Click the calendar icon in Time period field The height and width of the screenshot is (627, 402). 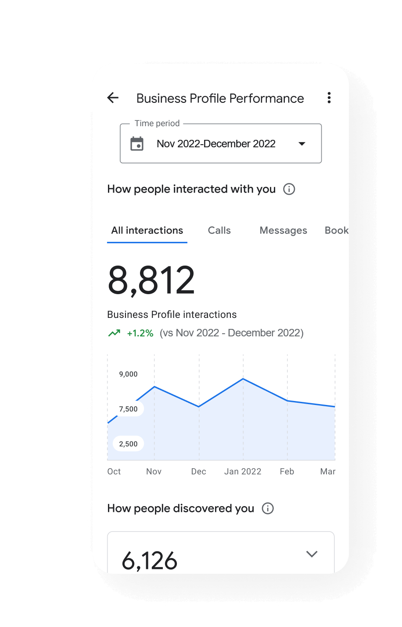tap(137, 143)
